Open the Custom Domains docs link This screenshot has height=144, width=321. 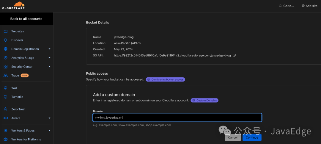[204, 100]
